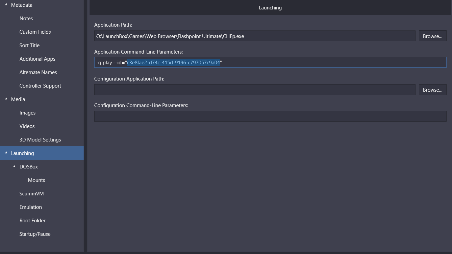This screenshot has height=254, width=452.
Task: Select 3D Model Settings
Action: click(40, 140)
